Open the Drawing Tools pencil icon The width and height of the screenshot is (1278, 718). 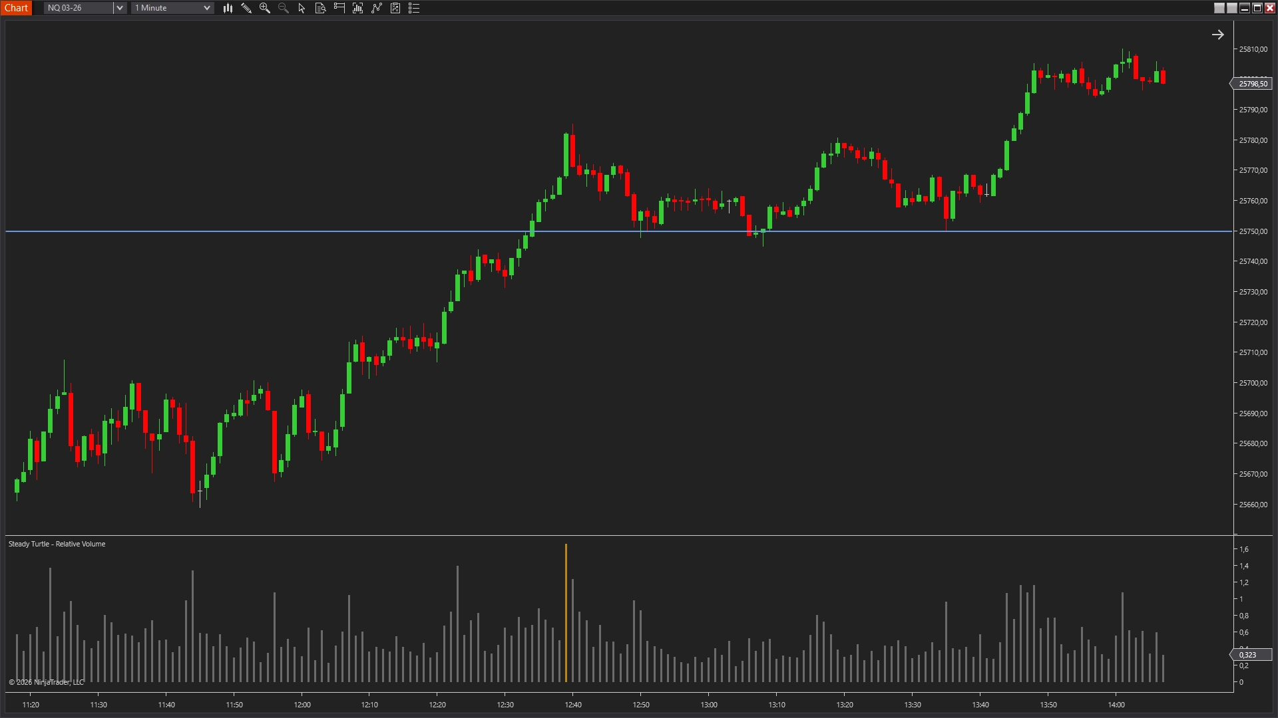pos(246,8)
